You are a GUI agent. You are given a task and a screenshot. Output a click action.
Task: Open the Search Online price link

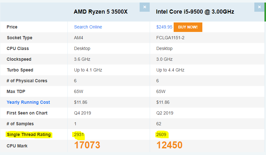[88, 27]
